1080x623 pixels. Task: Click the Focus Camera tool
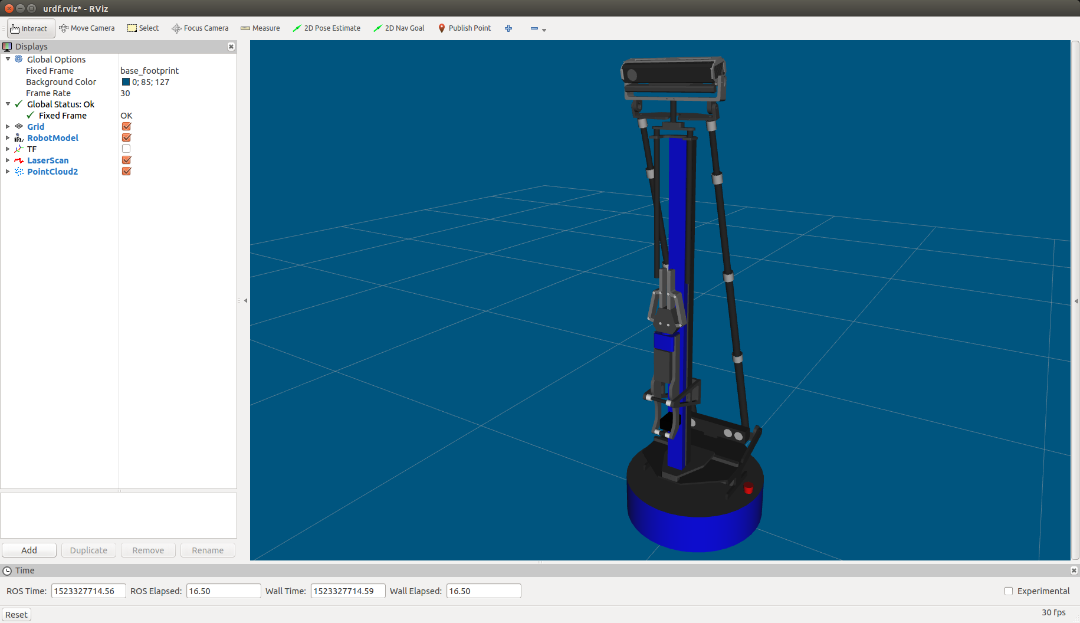(200, 28)
